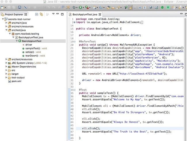Viewport: 187px width, 141px height.
Task: Expand the src/main/resources folder
Action: 6,26
